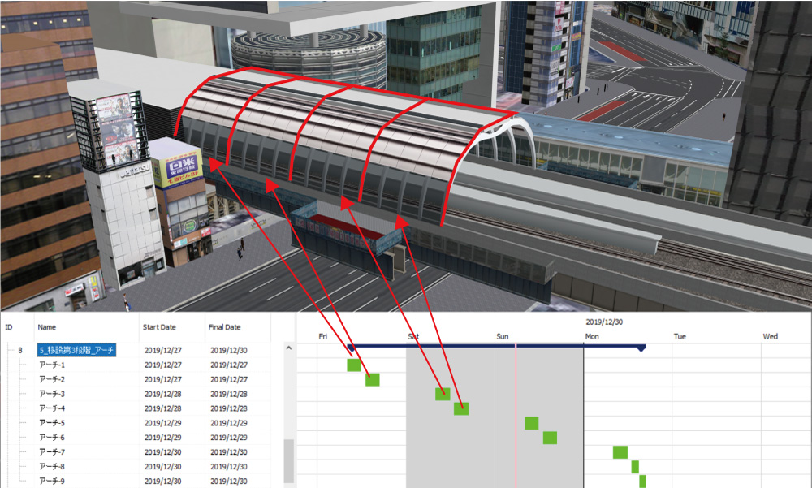Click the Final Date cell of アーチ-3
The height and width of the screenshot is (488, 812).
(229, 394)
